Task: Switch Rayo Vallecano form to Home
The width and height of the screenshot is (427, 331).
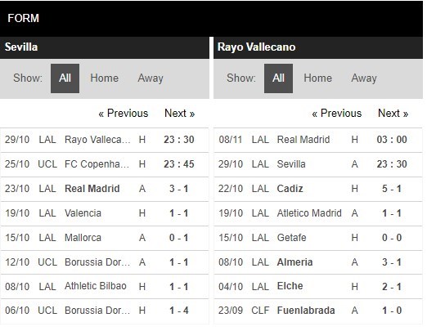Action: tap(318, 78)
